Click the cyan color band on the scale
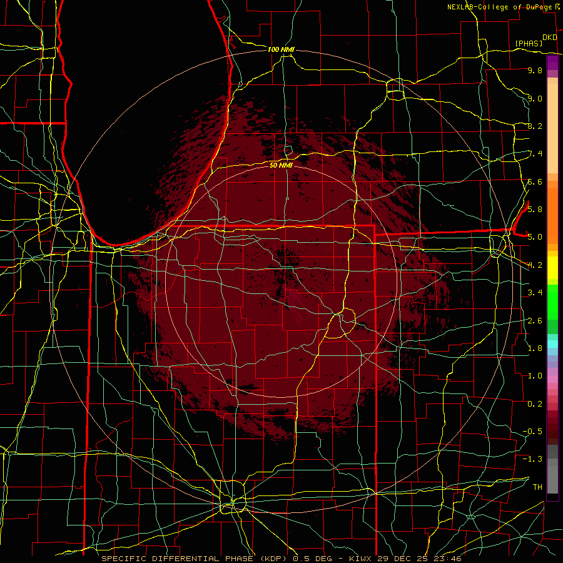Viewport: 563px width, 563px height. [552, 343]
